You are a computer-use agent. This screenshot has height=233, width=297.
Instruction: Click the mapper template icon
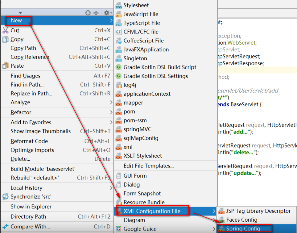118,103
